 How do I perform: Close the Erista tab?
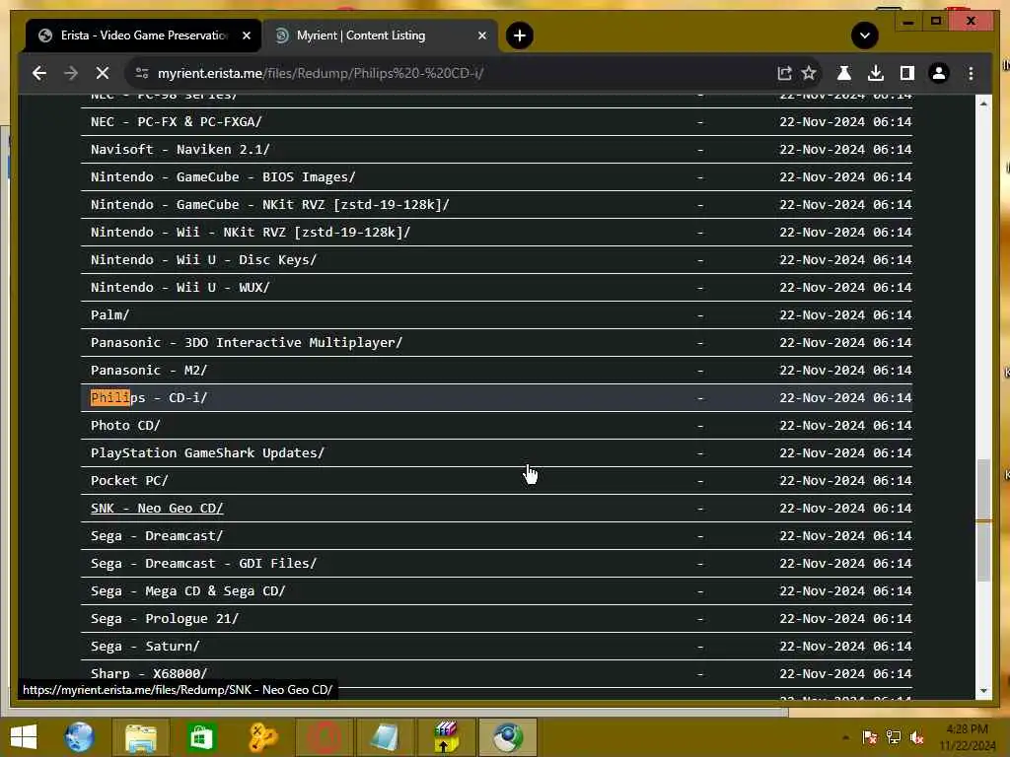coord(246,35)
